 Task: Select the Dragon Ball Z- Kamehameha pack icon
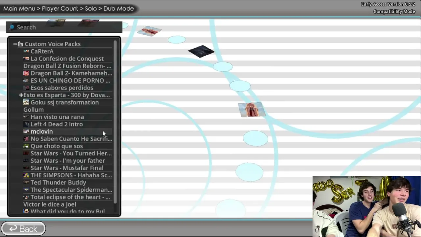click(26, 73)
